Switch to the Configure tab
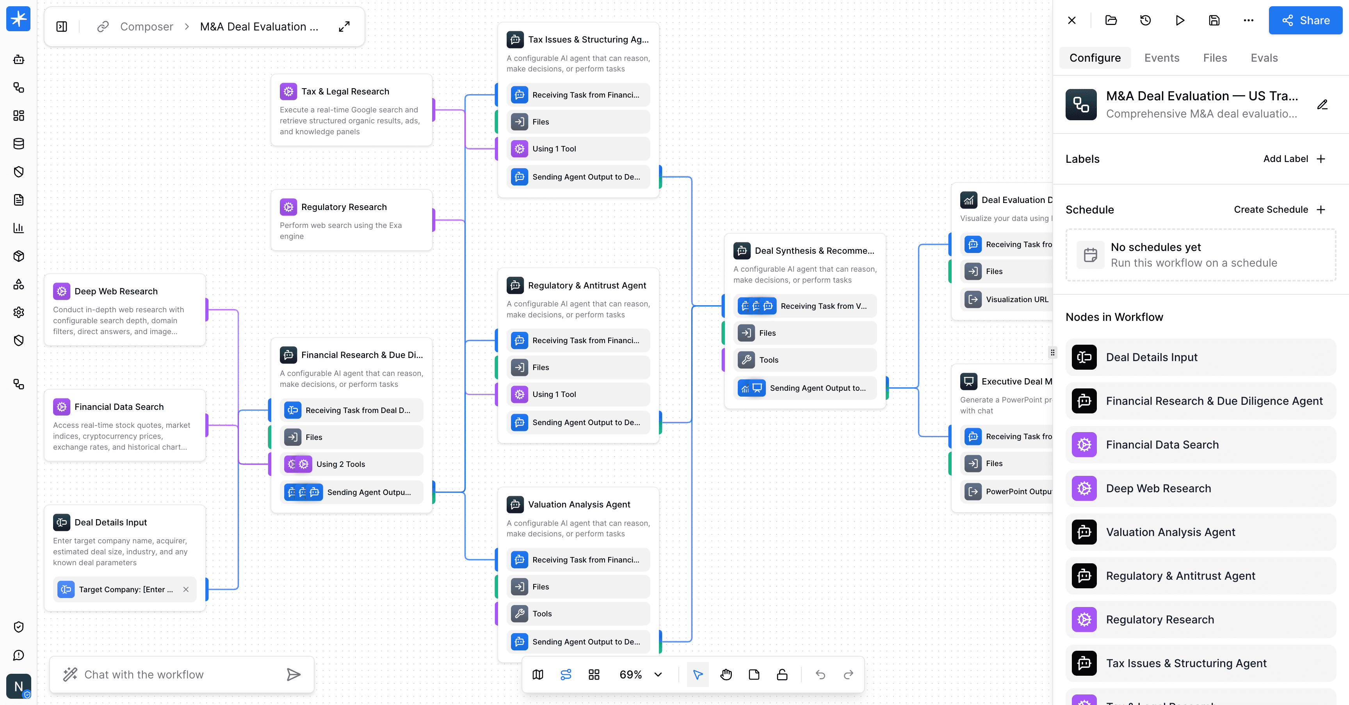 pyautogui.click(x=1095, y=58)
